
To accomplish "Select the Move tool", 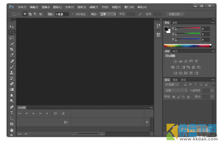I will pos(12,27).
